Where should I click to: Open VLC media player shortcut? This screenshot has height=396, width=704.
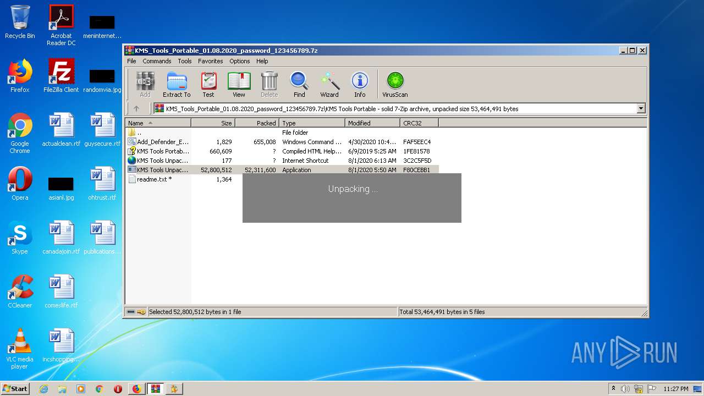tap(20, 349)
